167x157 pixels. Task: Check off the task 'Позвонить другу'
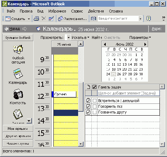95,112
